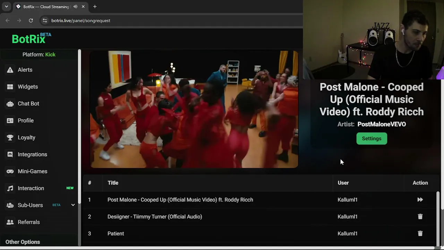The image size is (444, 250).
Task: Open a new browser tab
Action: (x=95, y=7)
